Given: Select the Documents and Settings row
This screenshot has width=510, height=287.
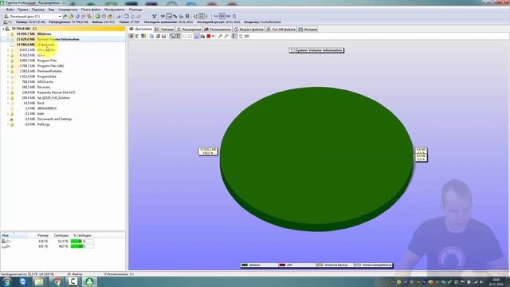Looking at the screenshot, I should (54, 119).
